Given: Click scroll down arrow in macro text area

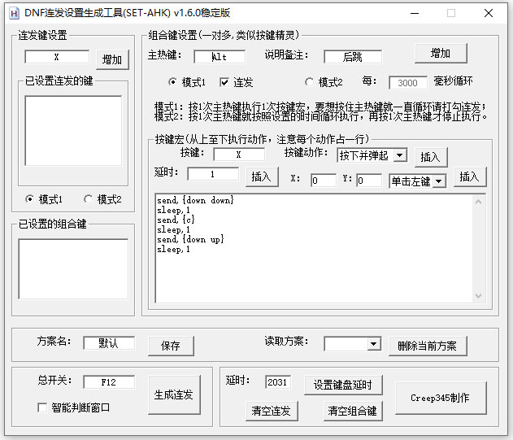Looking at the screenshot, I should [478, 295].
